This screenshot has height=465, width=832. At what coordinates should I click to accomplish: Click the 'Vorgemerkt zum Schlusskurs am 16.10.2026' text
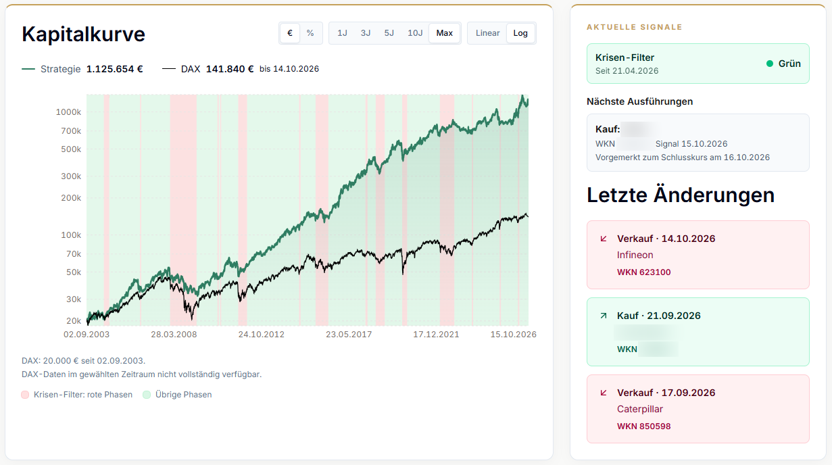[x=683, y=157]
